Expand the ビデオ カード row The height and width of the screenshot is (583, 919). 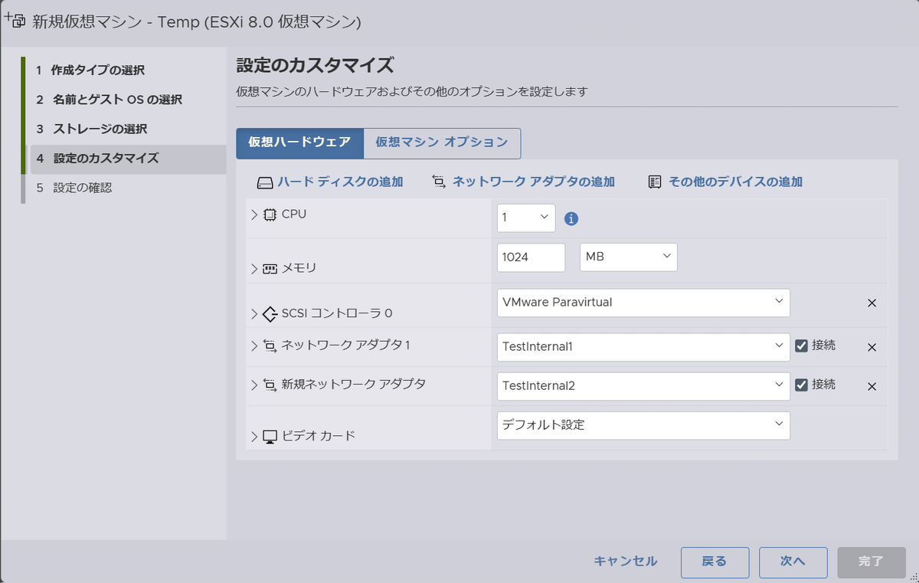pyautogui.click(x=255, y=436)
